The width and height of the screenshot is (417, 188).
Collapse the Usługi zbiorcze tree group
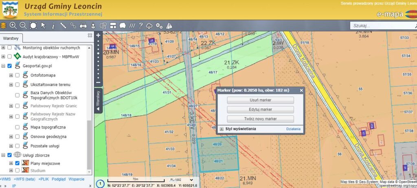pos(3,155)
